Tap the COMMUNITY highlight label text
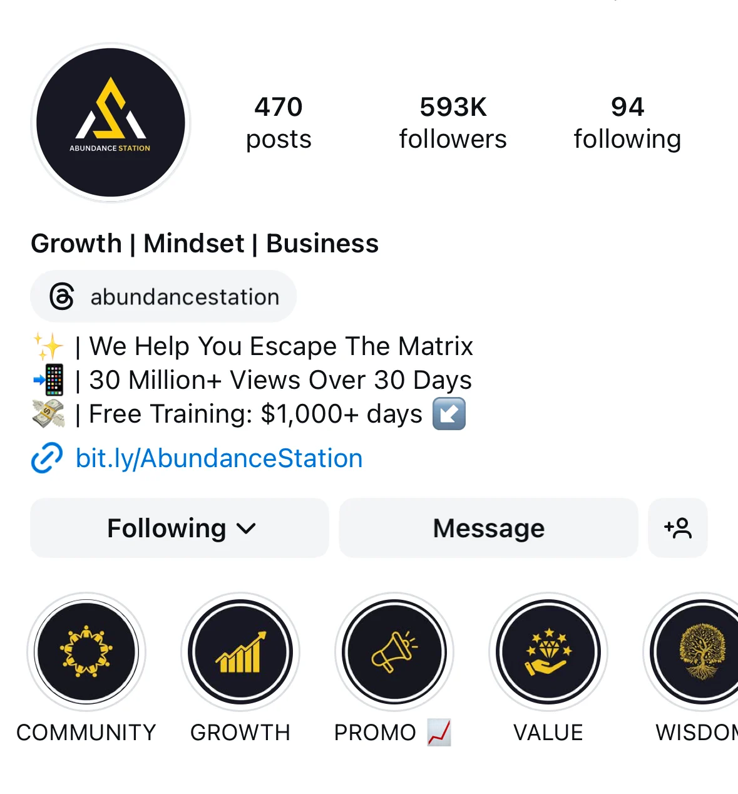This screenshot has height=794, width=738. pos(86,732)
